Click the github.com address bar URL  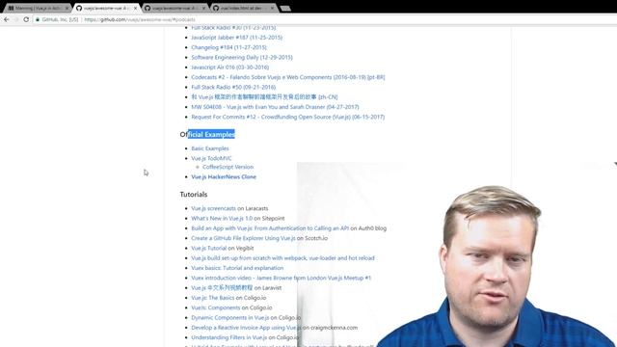point(140,19)
